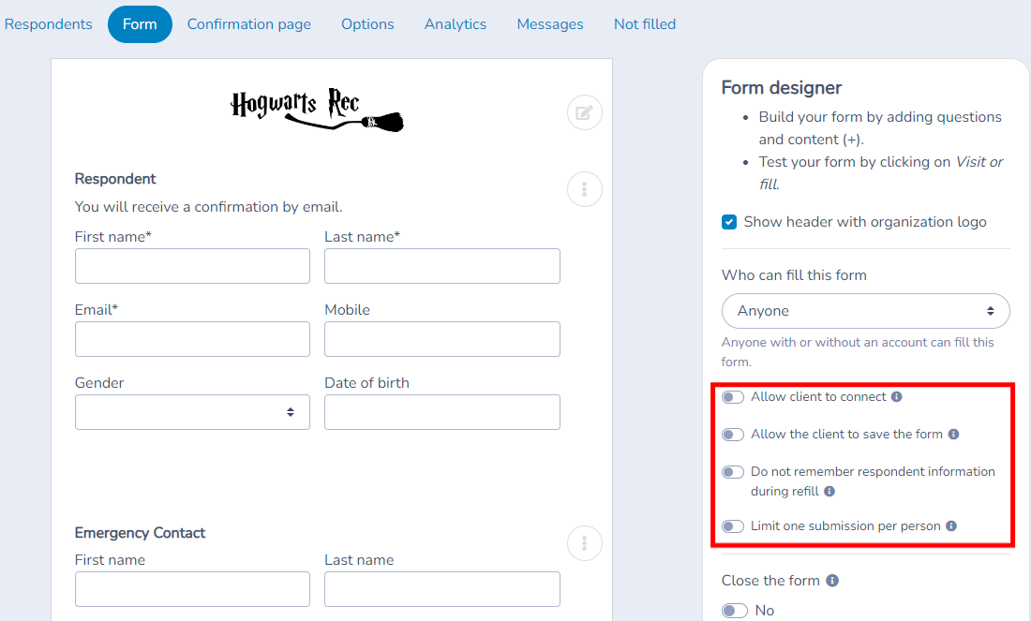Click the Respondent section heading

tap(115, 179)
